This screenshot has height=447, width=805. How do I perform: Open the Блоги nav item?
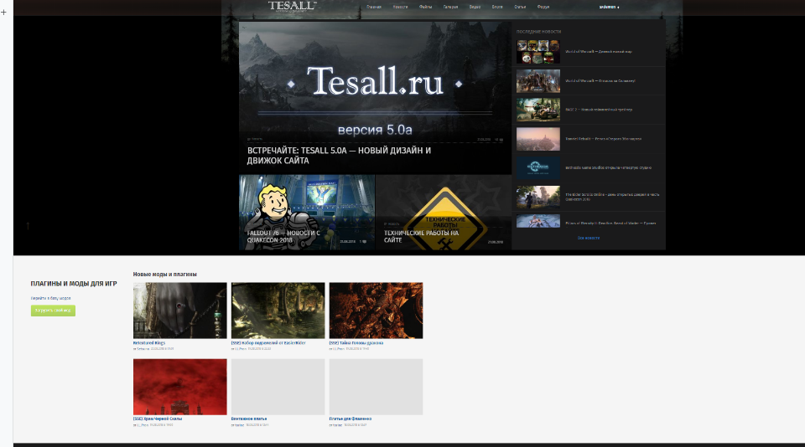tap(497, 8)
